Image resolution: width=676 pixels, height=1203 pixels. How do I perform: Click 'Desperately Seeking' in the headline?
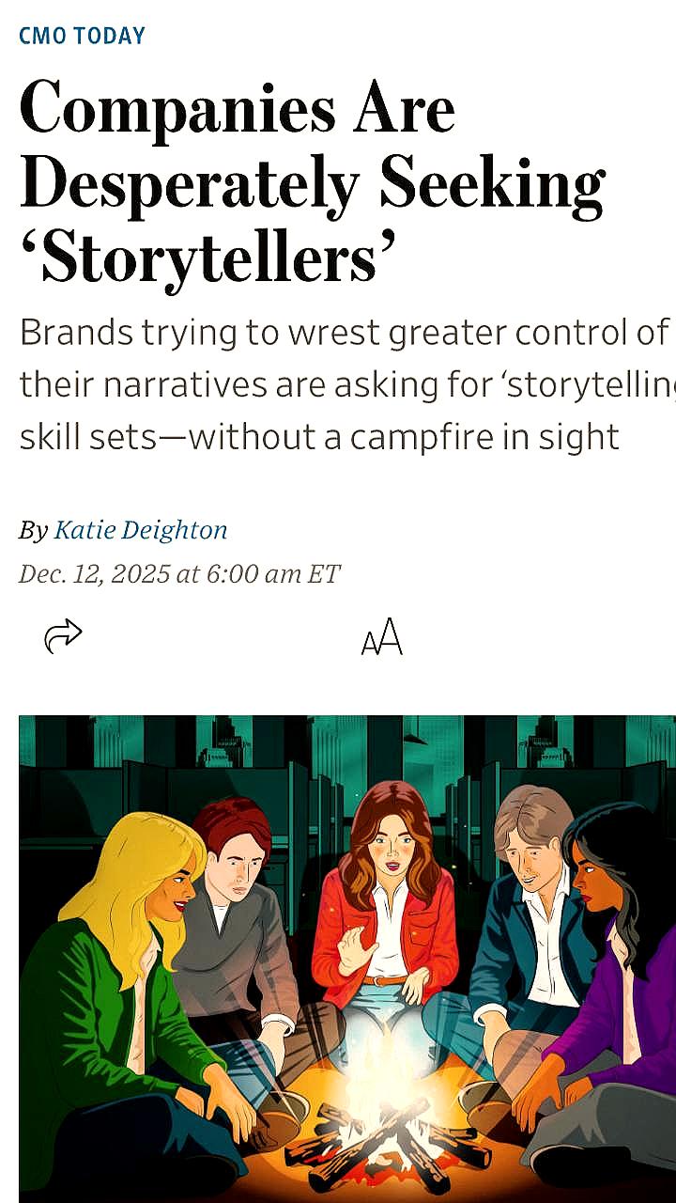click(312, 183)
